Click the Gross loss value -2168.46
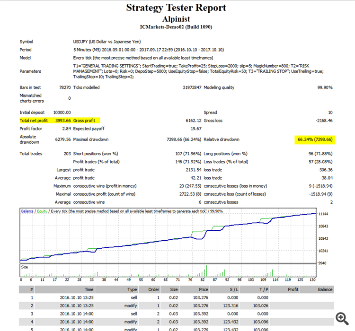The image size is (355, 331). (x=324, y=121)
